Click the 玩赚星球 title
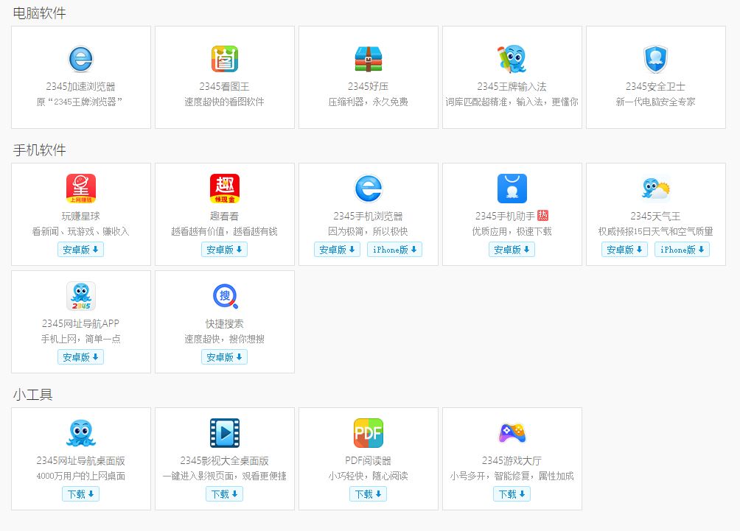This screenshot has width=740, height=531. 80,216
